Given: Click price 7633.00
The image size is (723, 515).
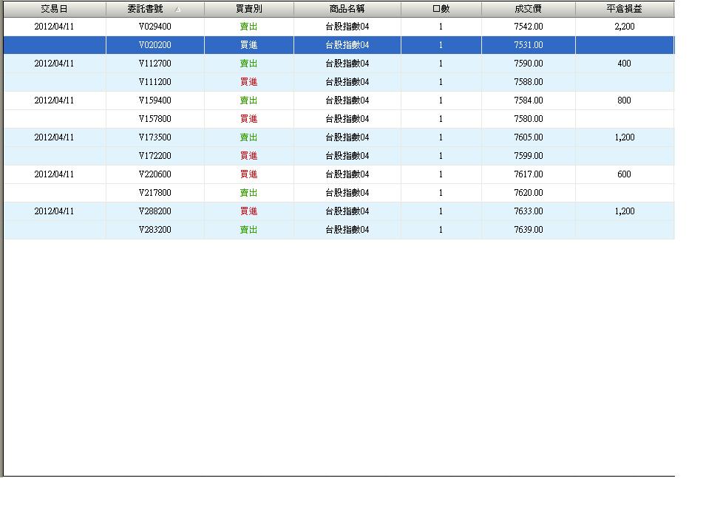Looking at the screenshot, I should tap(529, 211).
